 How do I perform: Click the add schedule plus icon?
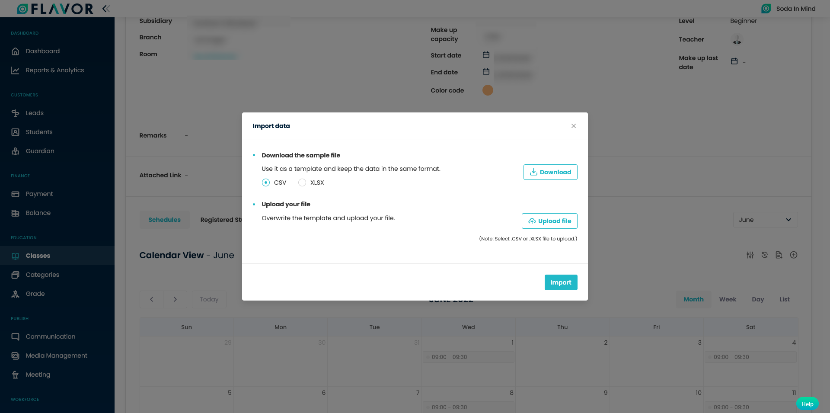[794, 255]
